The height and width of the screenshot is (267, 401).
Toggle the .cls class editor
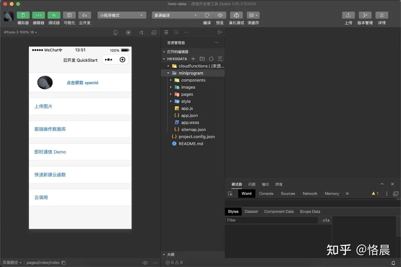(325, 220)
